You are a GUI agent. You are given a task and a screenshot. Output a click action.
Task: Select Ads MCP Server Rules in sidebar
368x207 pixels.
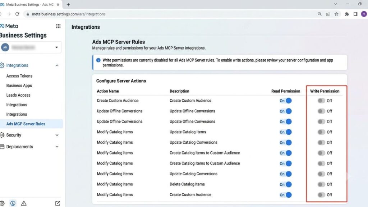(x=31, y=124)
